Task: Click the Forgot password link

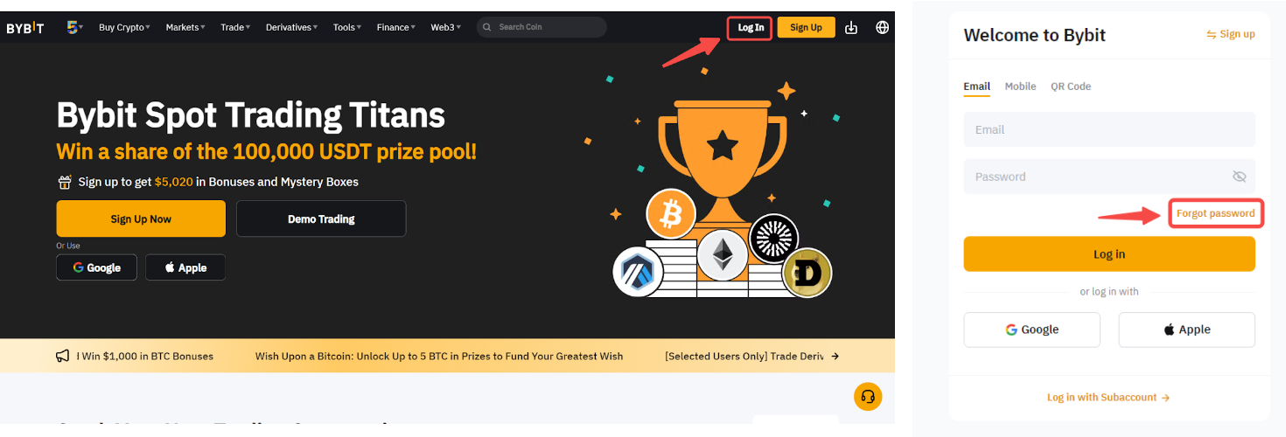Action: pyautogui.click(x=1215, y=213)
